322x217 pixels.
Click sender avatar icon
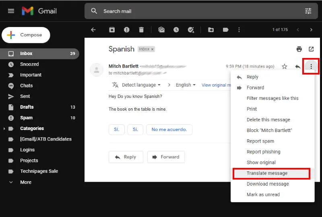pyautogui.click(x=97, y=70)
